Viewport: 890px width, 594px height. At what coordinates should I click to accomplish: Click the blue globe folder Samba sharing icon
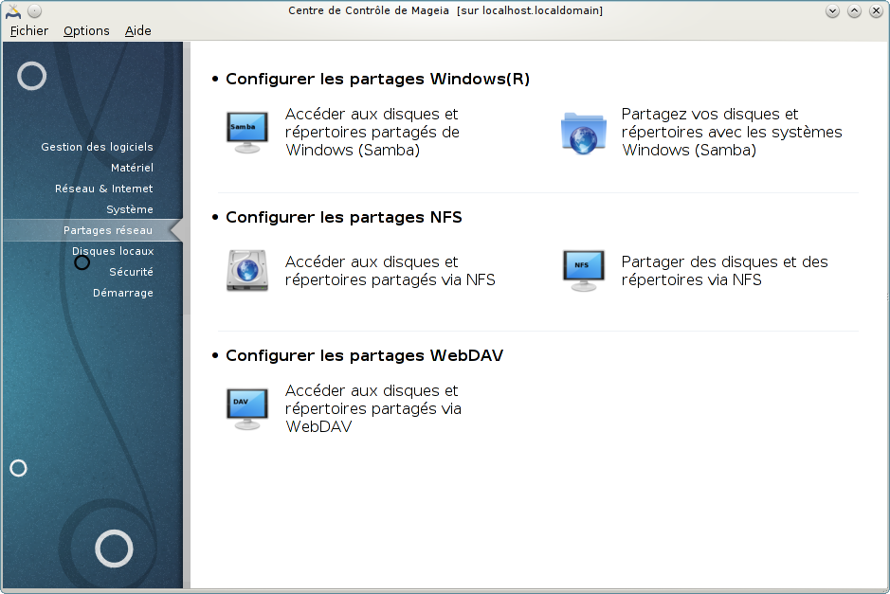(584, 134)
